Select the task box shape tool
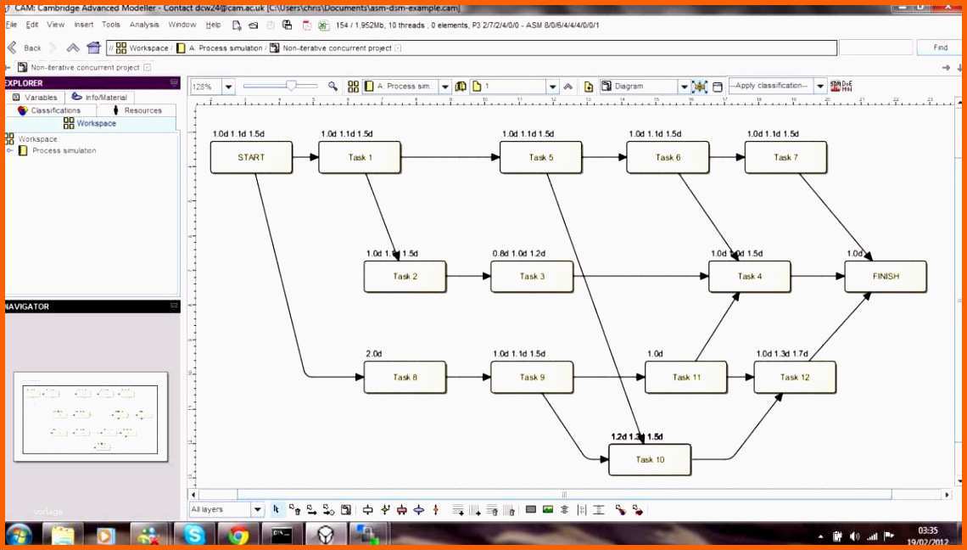 click(367, 509)
